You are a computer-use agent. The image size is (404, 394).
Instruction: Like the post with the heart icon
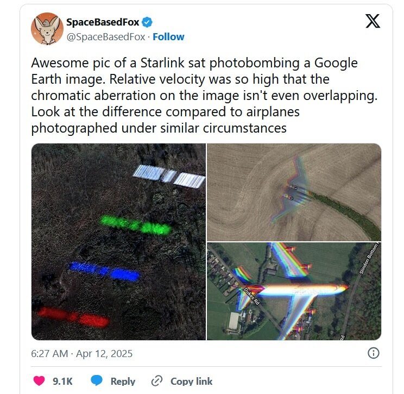click(x=39, y=381)
